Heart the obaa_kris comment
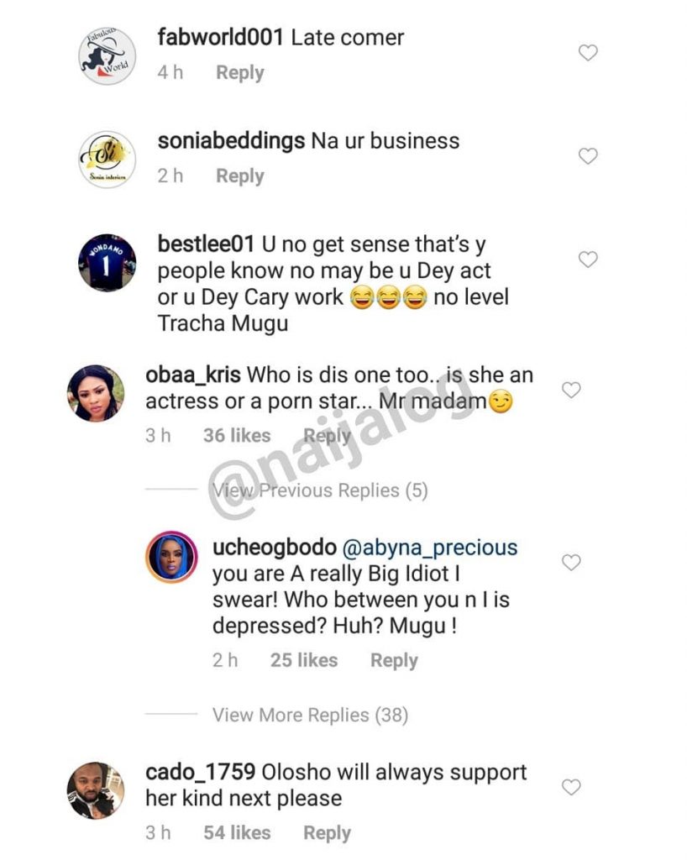The height and width of the screenshot is (860, 687). tap(571, 390)
